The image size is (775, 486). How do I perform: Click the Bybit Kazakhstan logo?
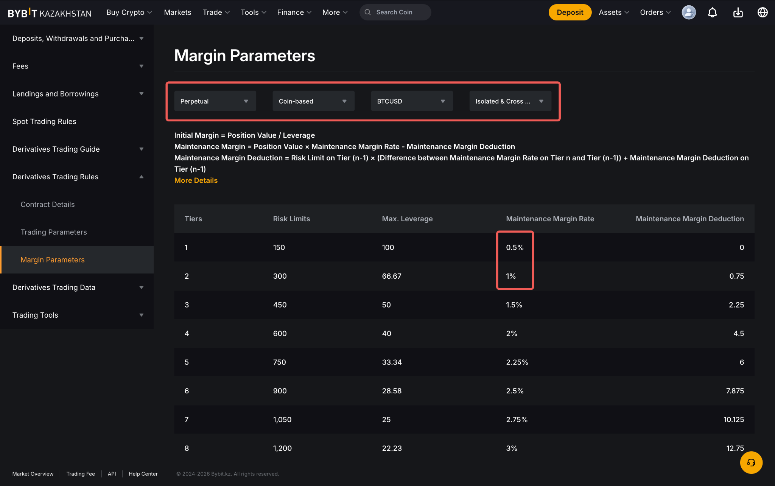[50, 13]
